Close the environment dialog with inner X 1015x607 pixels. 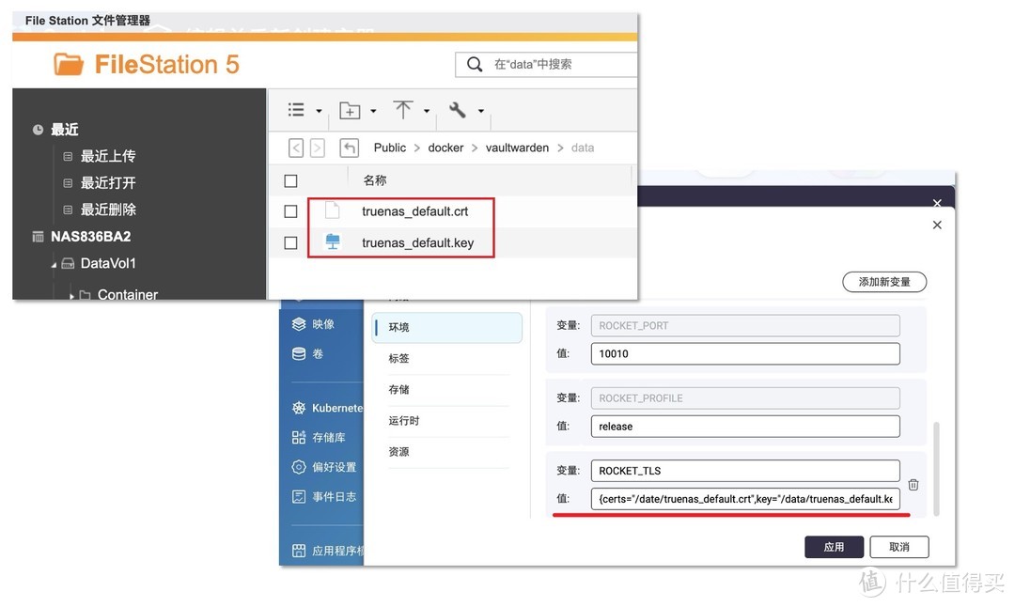pyautogui.click(x=937, y=226)
